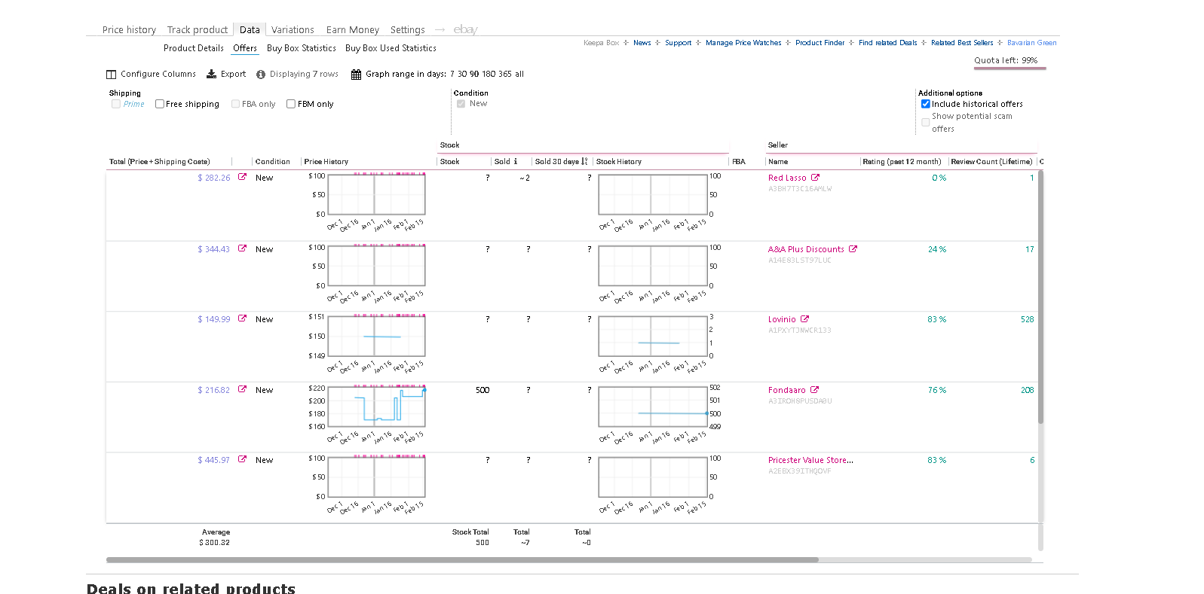
Task: Enable the FBM only filter
Action: [291, 104]
